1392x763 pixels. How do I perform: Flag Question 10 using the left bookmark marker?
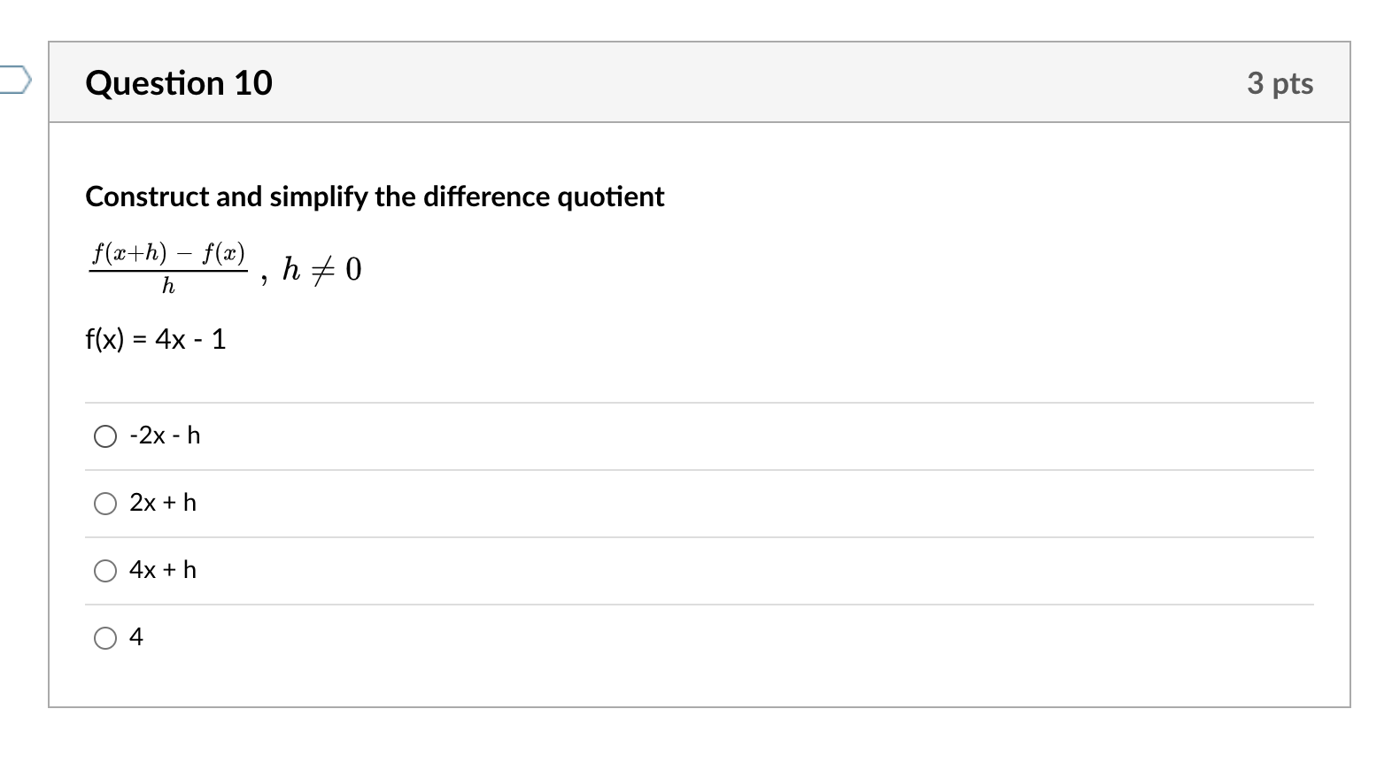pos(13,80)
